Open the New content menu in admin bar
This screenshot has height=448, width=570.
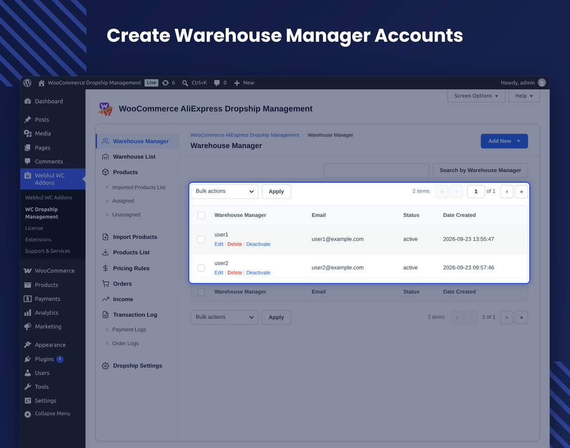244,83
